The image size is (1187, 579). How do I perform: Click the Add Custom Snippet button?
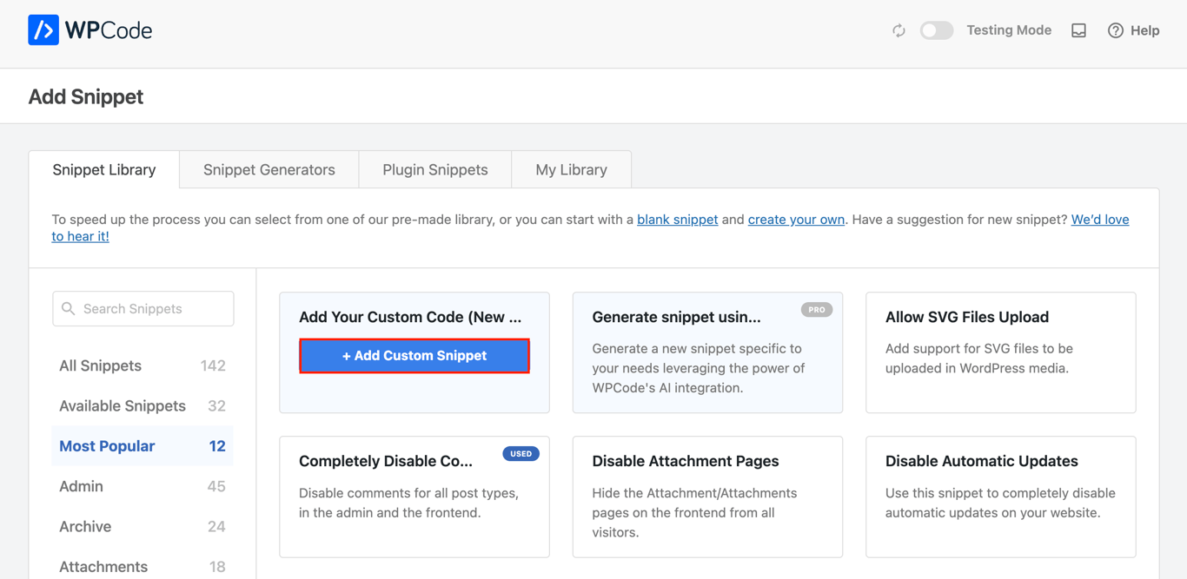coord(414,355)
